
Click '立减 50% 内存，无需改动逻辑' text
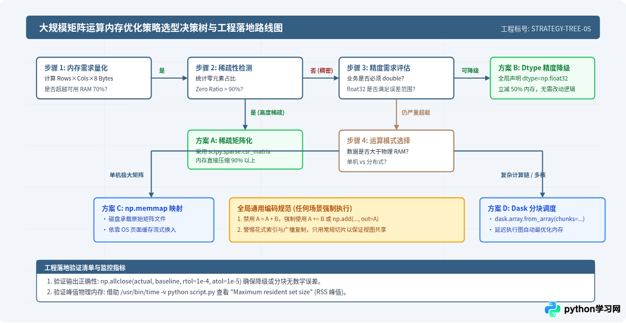pos(537,89)
